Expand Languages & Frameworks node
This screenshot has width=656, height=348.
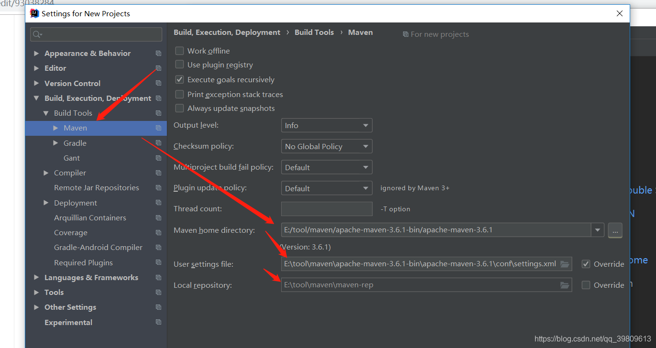tap(36, 277)
